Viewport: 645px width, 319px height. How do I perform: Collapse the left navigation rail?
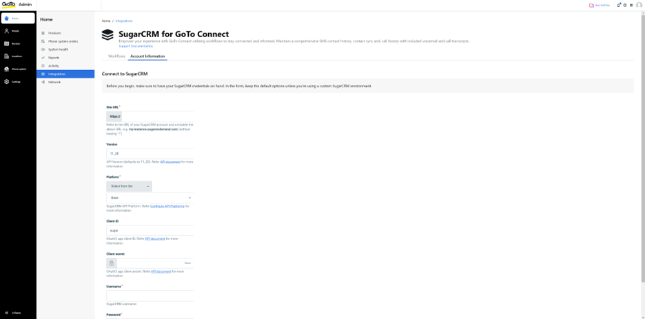pos(12,313)
